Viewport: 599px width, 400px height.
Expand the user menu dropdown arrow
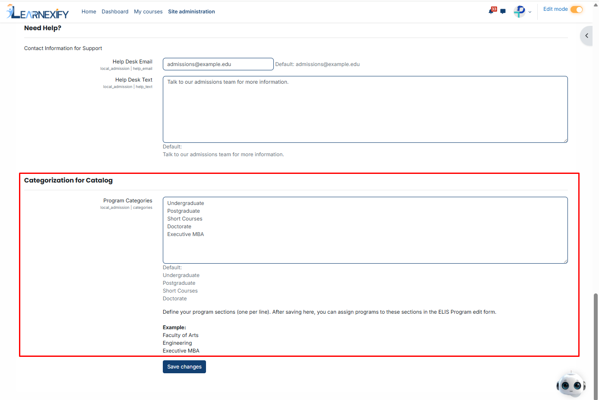pyautogui.click(x=530, y=12)
